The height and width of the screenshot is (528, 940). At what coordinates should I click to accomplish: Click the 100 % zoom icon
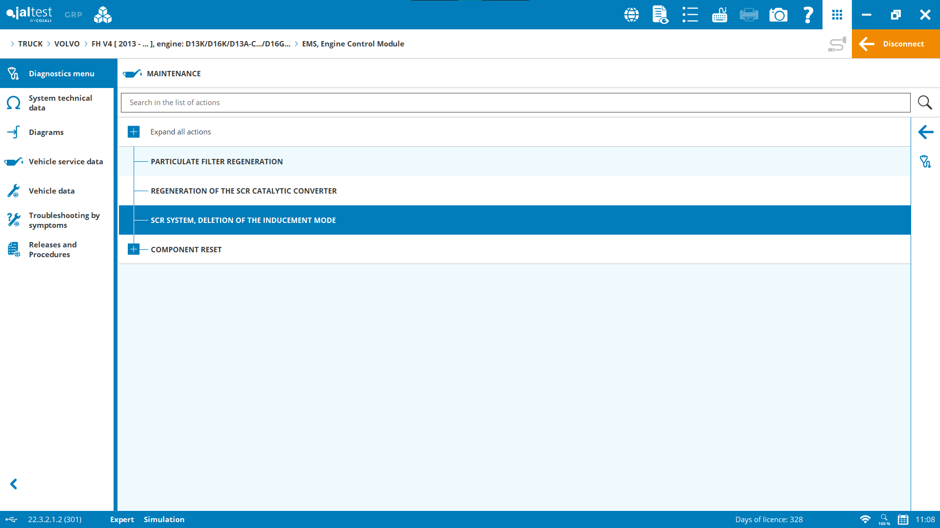[x=884, y=519]
